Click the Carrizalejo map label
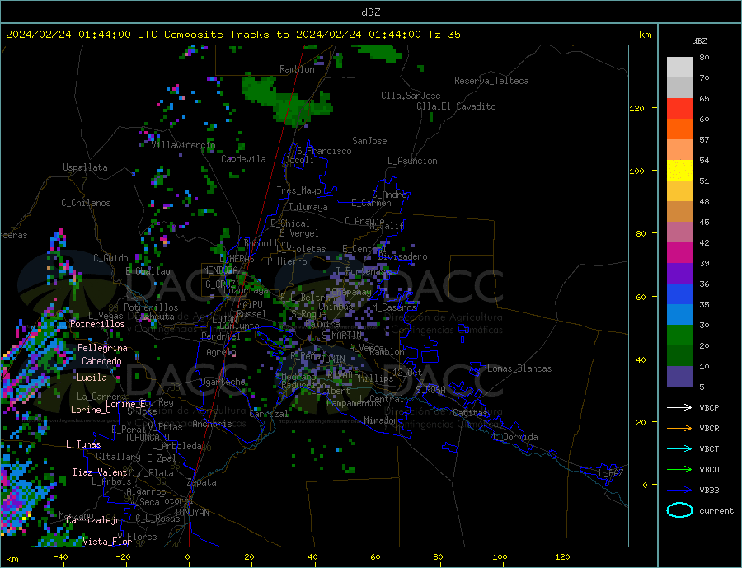The height and width of the screenshot is (568, 742). (93, 521)
